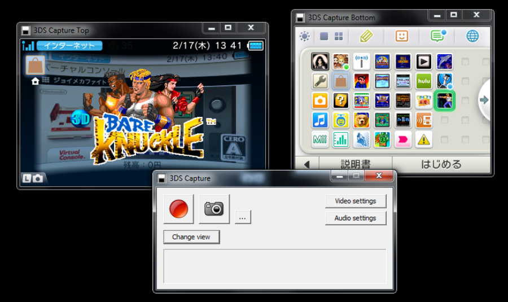Click the Change view button
Screen dimensions: 508x302
[191, 237]
